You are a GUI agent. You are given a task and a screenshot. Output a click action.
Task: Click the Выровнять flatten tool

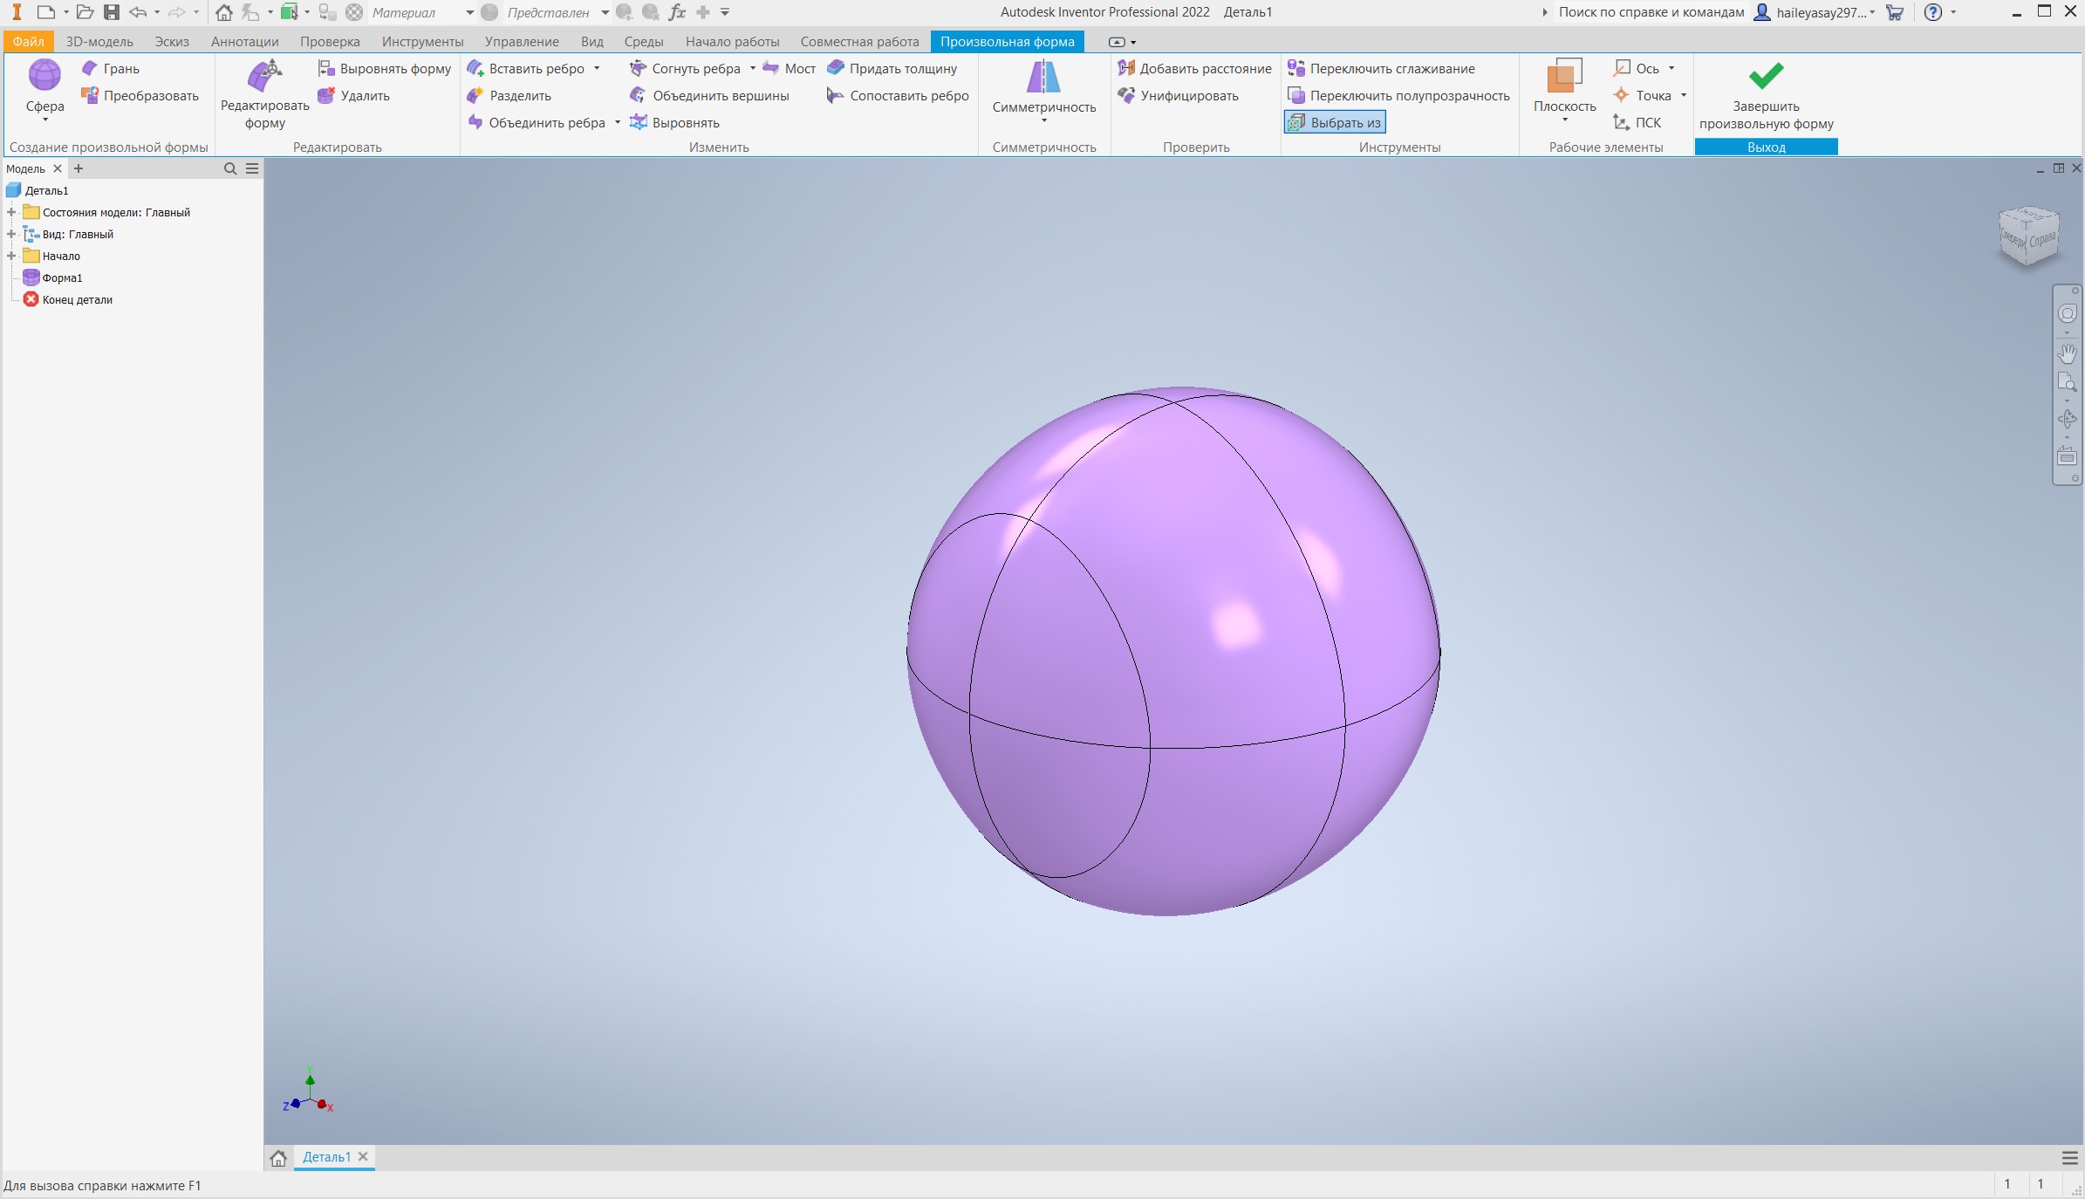pos(675,122)
